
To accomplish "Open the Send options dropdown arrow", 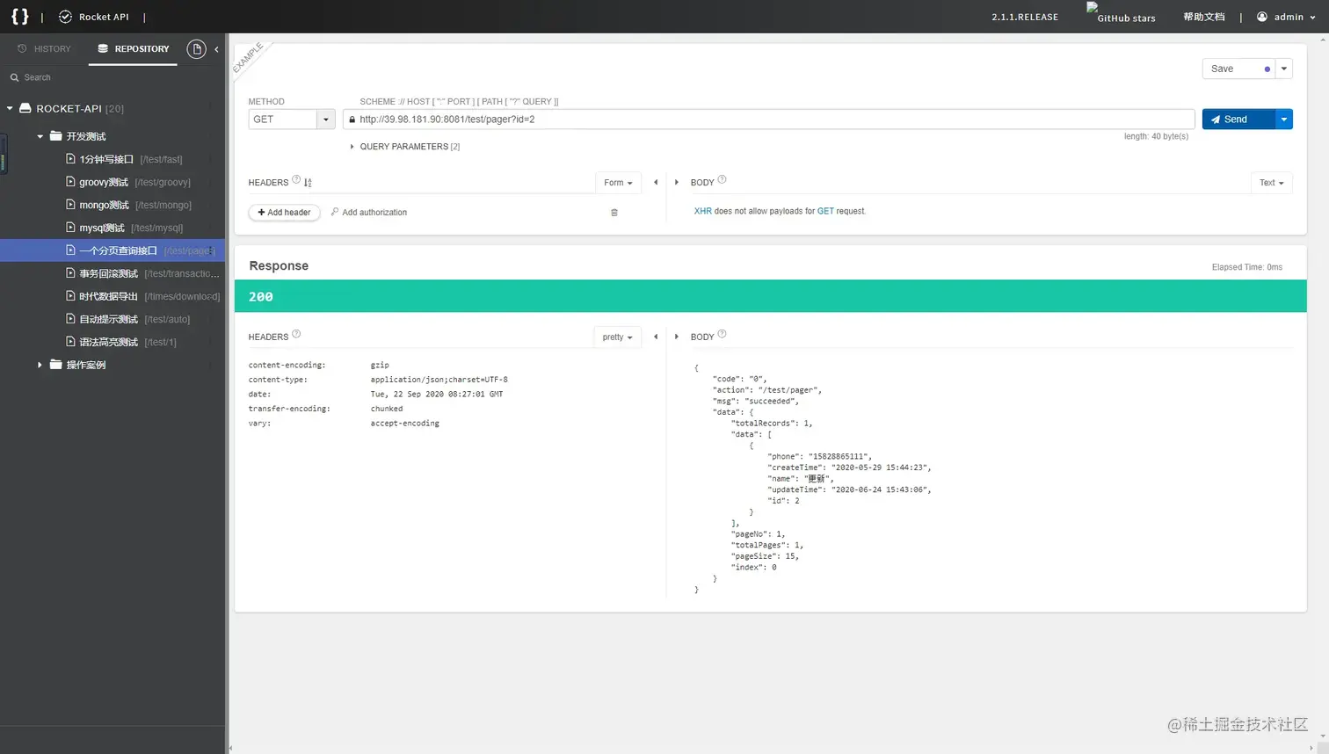I will click(x=1284, y=120).
